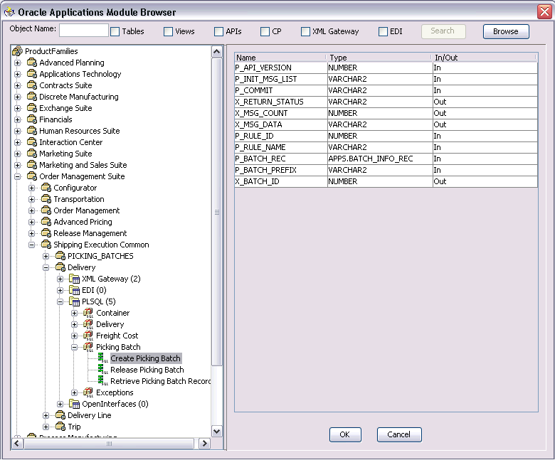
Task: Expand the Advanced Planning node
Action: coord(17,63)
